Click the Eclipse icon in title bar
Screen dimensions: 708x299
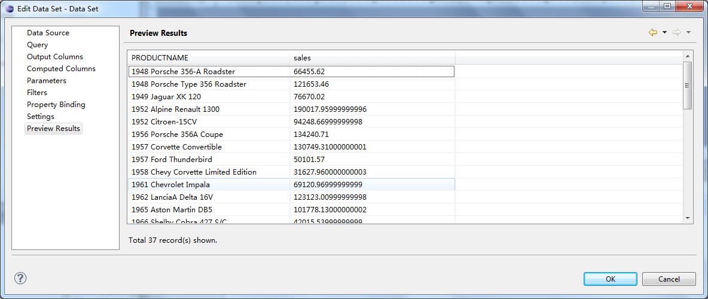(10, 8)
